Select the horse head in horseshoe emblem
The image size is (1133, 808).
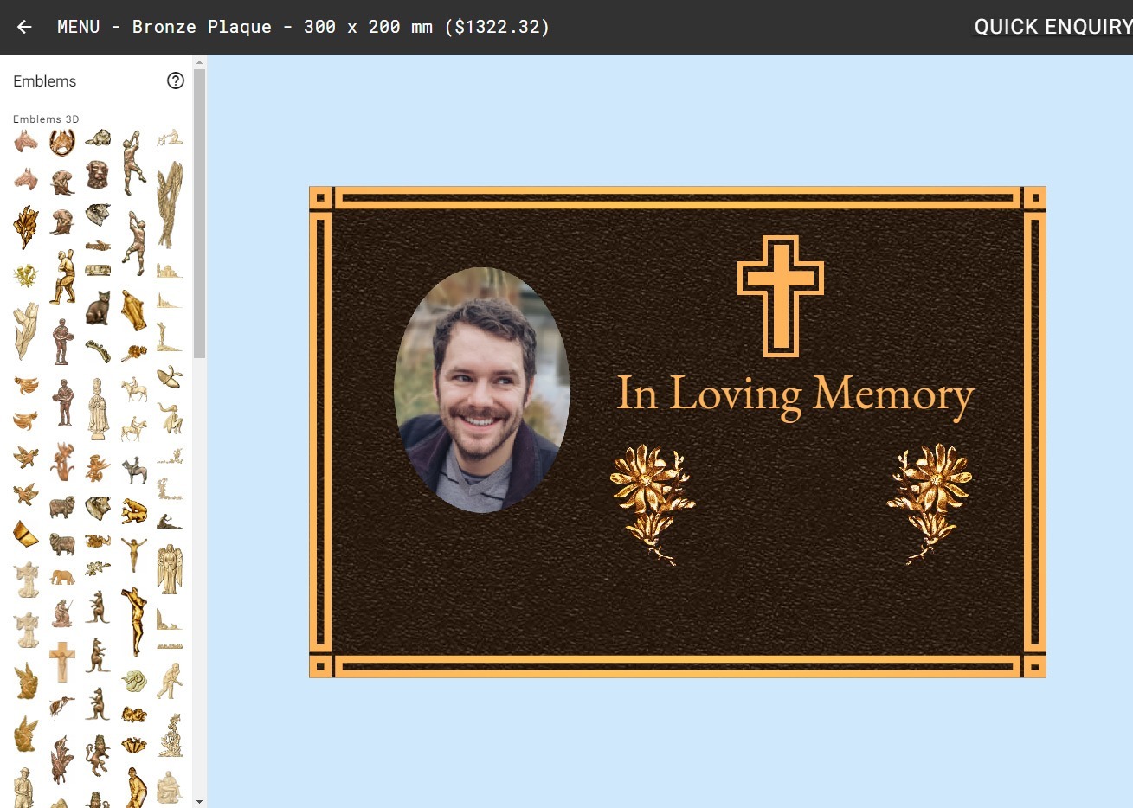(x=61, y=142)
